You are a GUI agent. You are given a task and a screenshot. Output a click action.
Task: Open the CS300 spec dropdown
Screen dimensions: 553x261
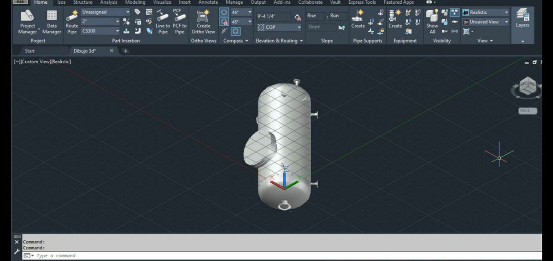(100, 31)
